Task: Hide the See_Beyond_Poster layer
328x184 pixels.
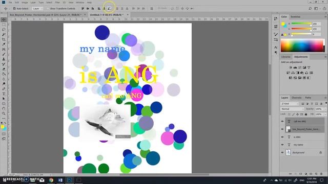Action: pos(282,129)
